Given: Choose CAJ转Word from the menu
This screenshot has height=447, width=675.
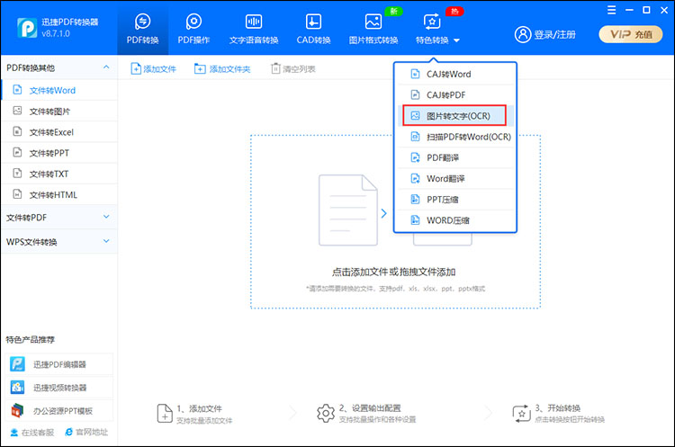Looking at the screenshot, I should (455, 74).
